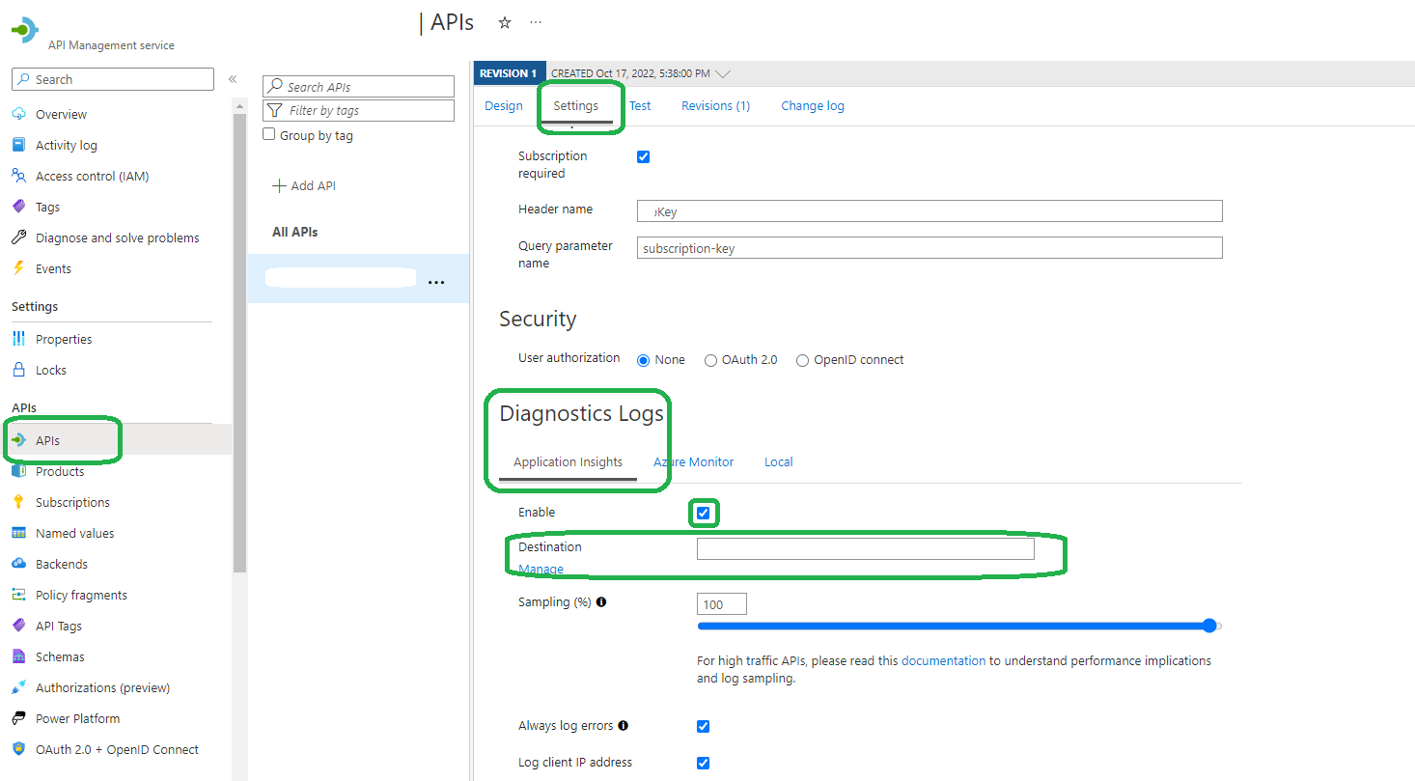
Task: Open the Revisions (1) tab
Action: point(715,106)
